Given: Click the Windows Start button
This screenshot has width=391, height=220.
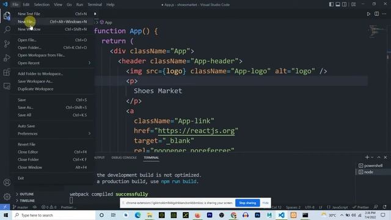Looking at the screenshot, I should 5,215.
